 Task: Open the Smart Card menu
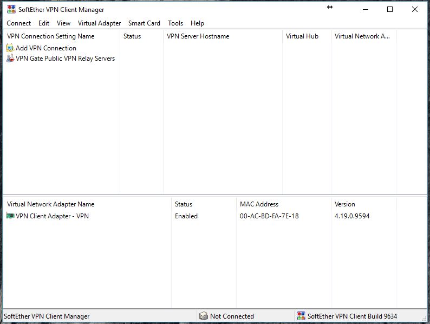[144, 23]
